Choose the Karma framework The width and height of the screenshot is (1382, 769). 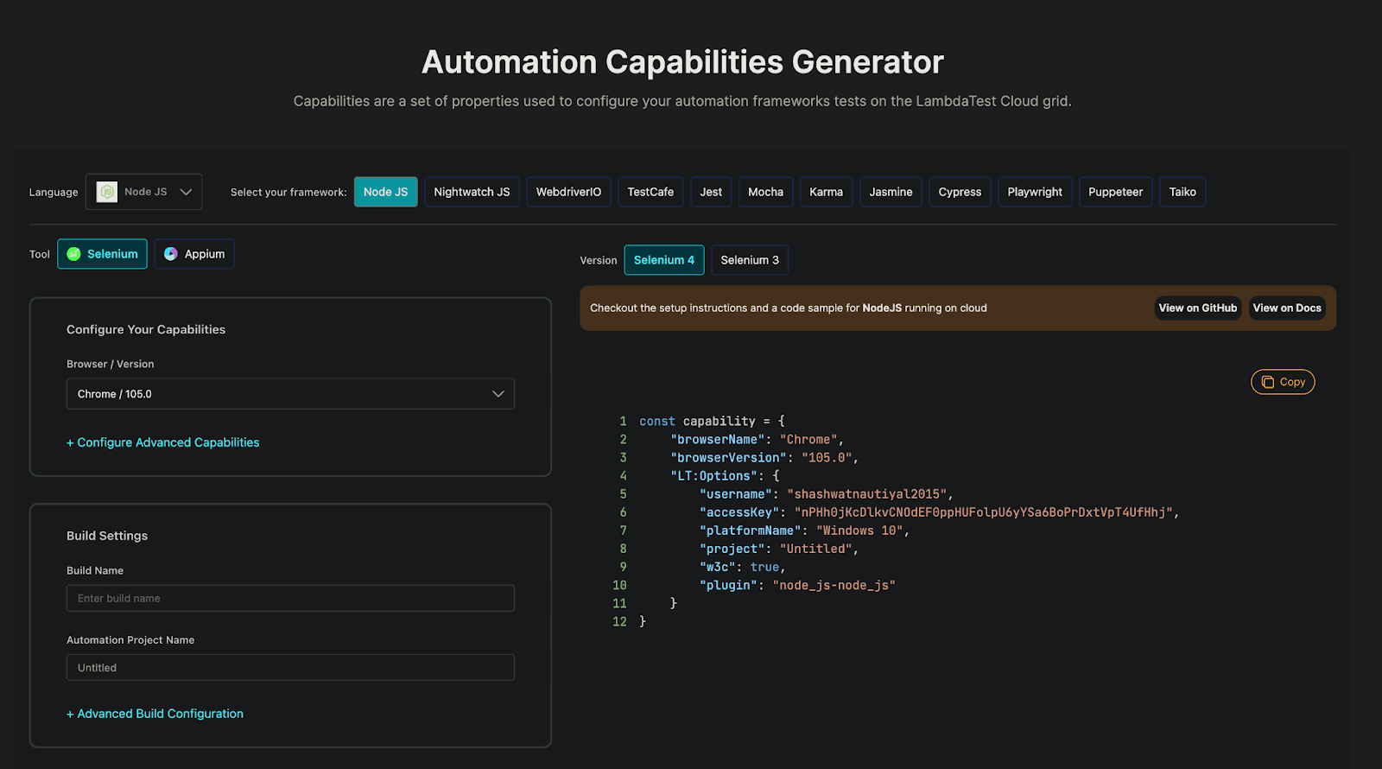coord(826,192)
